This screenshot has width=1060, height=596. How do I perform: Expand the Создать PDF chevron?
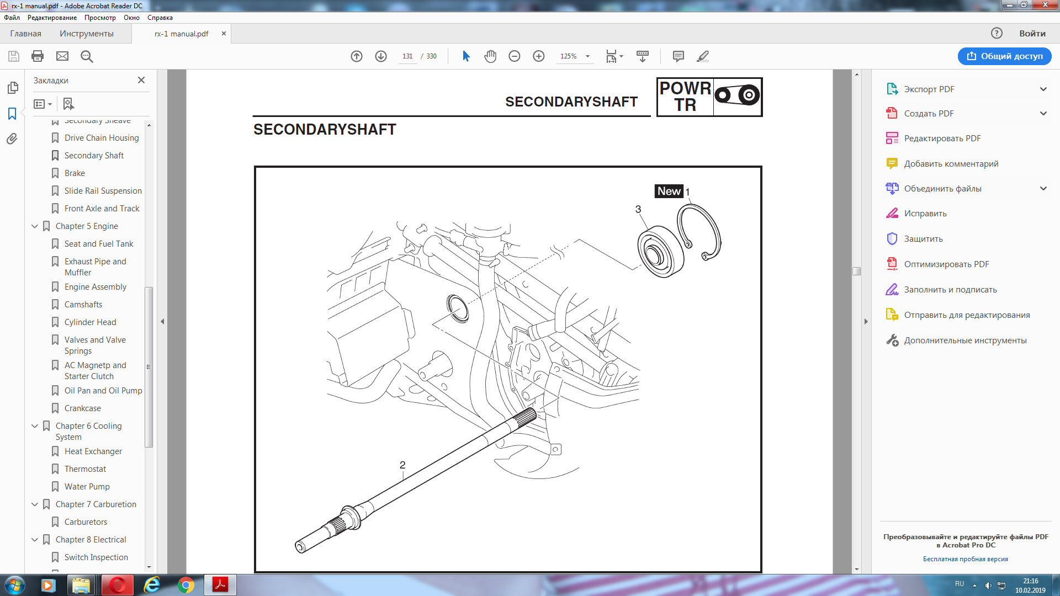[1043, 113]
